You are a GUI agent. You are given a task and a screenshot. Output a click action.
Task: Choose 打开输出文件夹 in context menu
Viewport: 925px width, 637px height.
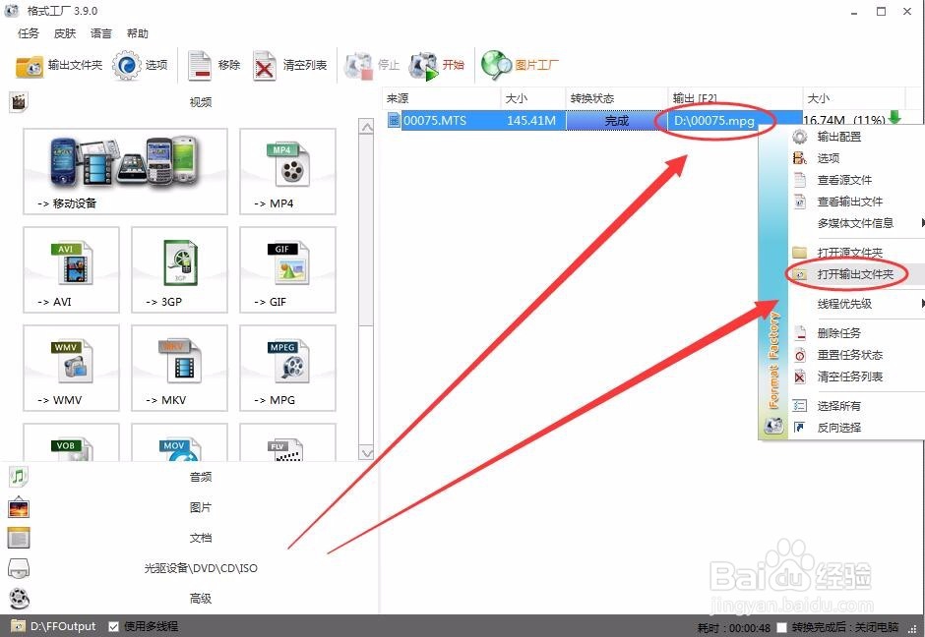point(855,274)
